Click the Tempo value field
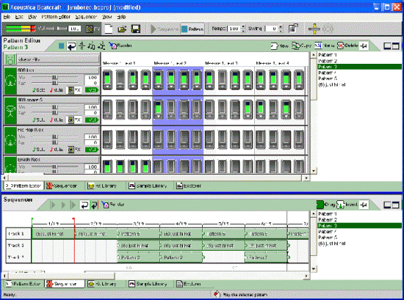The width and height of the screenshot is (404, 300). coord(234,29)
